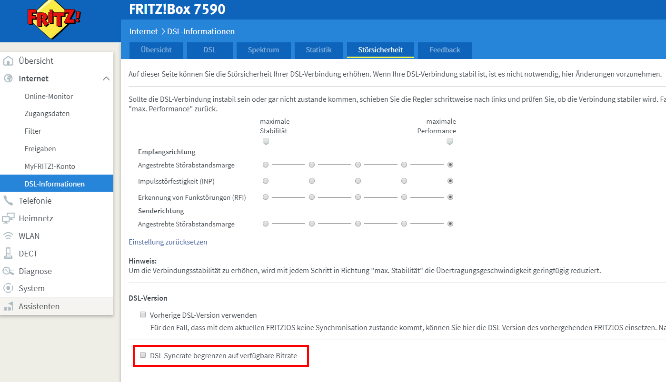Click the DECT cordless phone icon
Image resolution: width=666 pixels, height=382 pixels.
tap(8, 253)
